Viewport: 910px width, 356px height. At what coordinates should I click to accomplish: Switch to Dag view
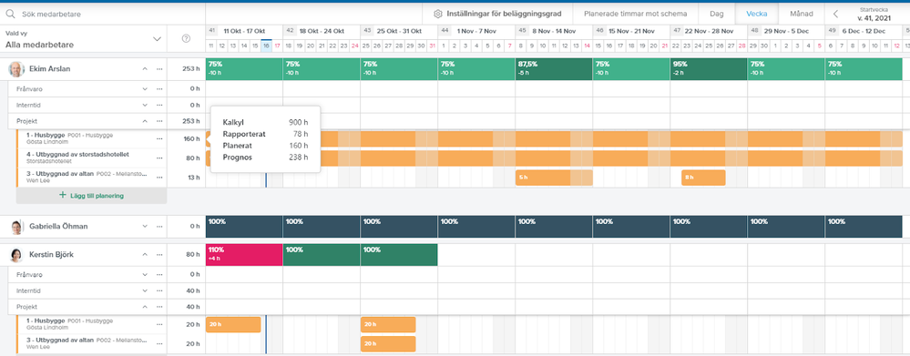[x=717, y=14]
